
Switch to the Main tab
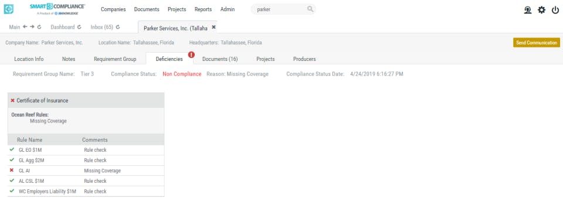coord(15,27)
